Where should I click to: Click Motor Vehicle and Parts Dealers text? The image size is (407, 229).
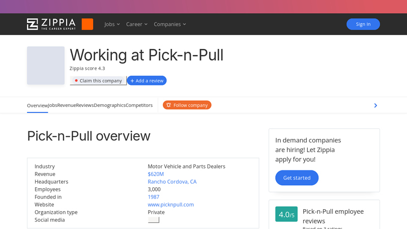186,166
